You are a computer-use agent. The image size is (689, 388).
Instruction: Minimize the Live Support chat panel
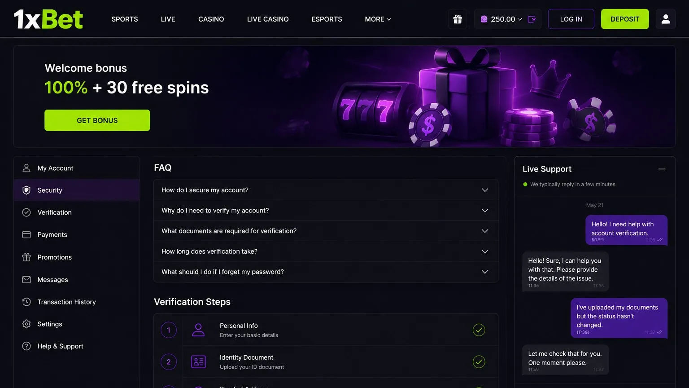[x=662, y=169]
